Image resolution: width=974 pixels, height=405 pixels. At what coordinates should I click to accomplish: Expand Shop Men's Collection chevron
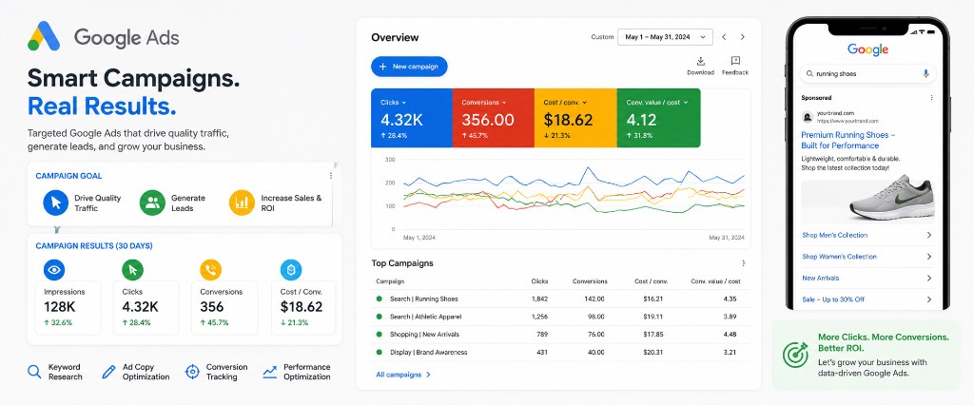point(929,236)
